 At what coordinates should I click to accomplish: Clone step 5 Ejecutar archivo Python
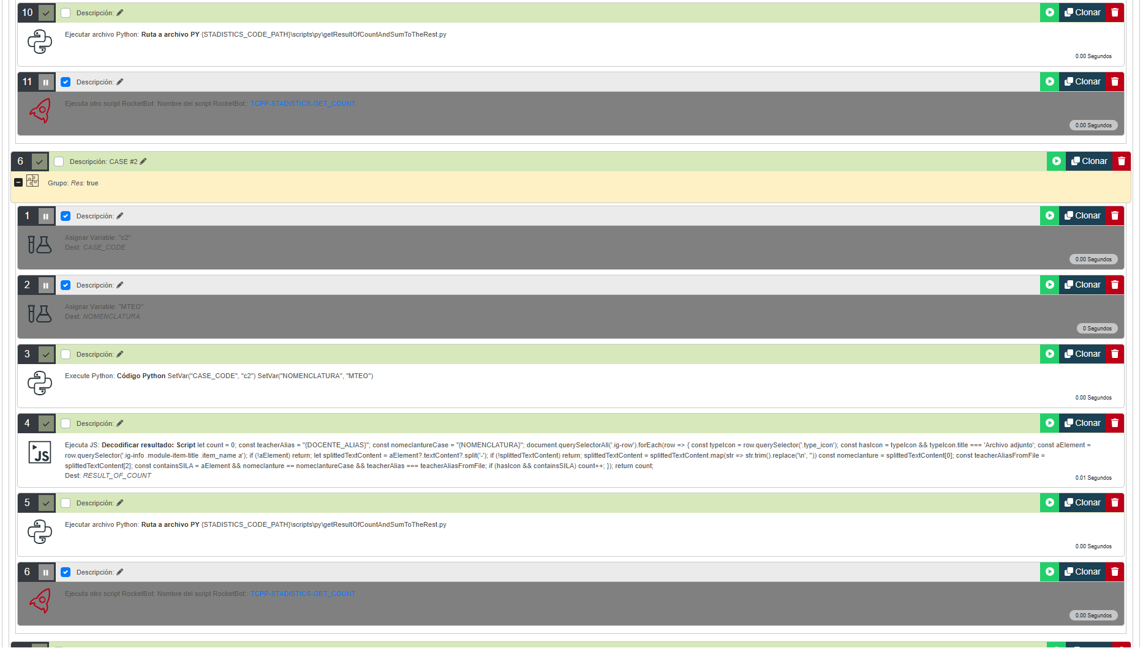click(x=1082, y=503)
